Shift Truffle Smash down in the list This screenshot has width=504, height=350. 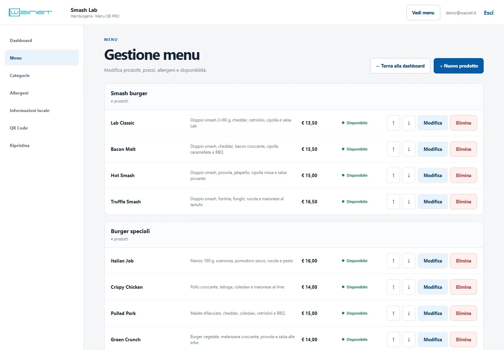tap(409, 202)
